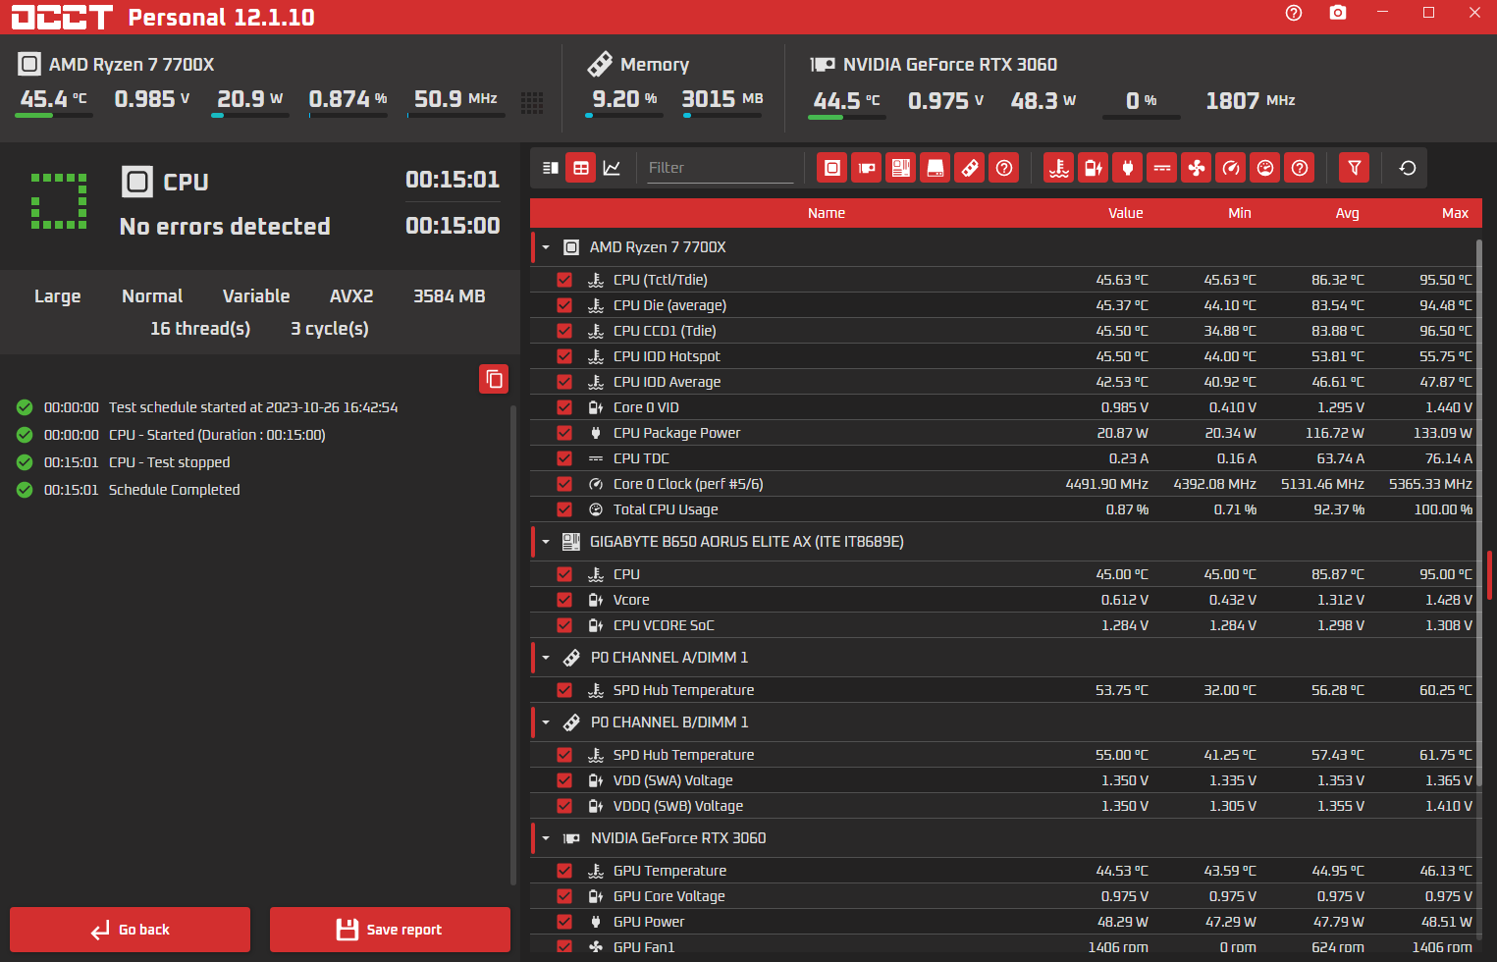Disable the GPU Temperature sensor checkbox
This screenshot has width=1497, height=962.
[564, 871]
